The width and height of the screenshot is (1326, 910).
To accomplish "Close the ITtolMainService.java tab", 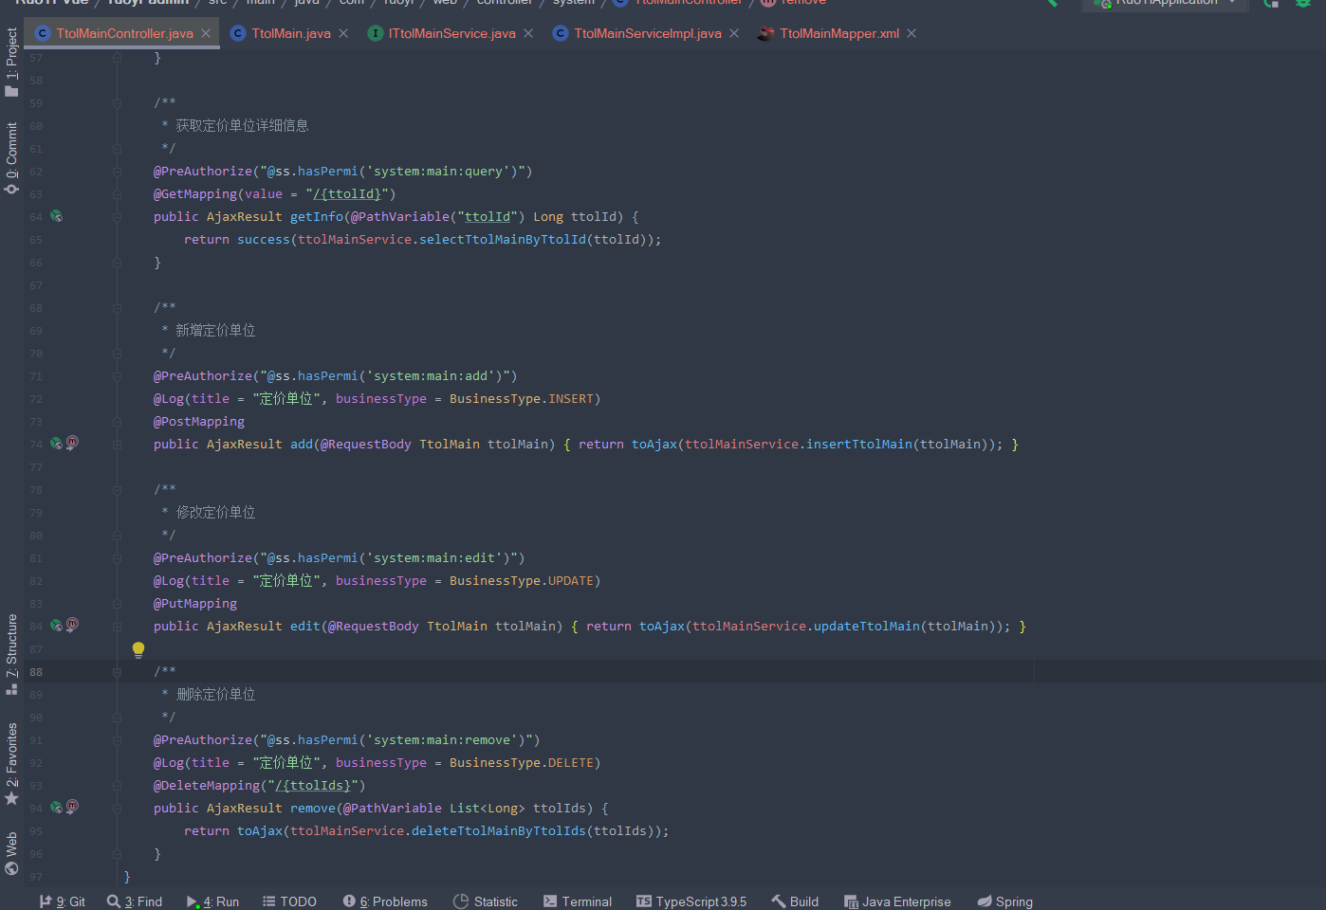I will (x=528, y=33).
